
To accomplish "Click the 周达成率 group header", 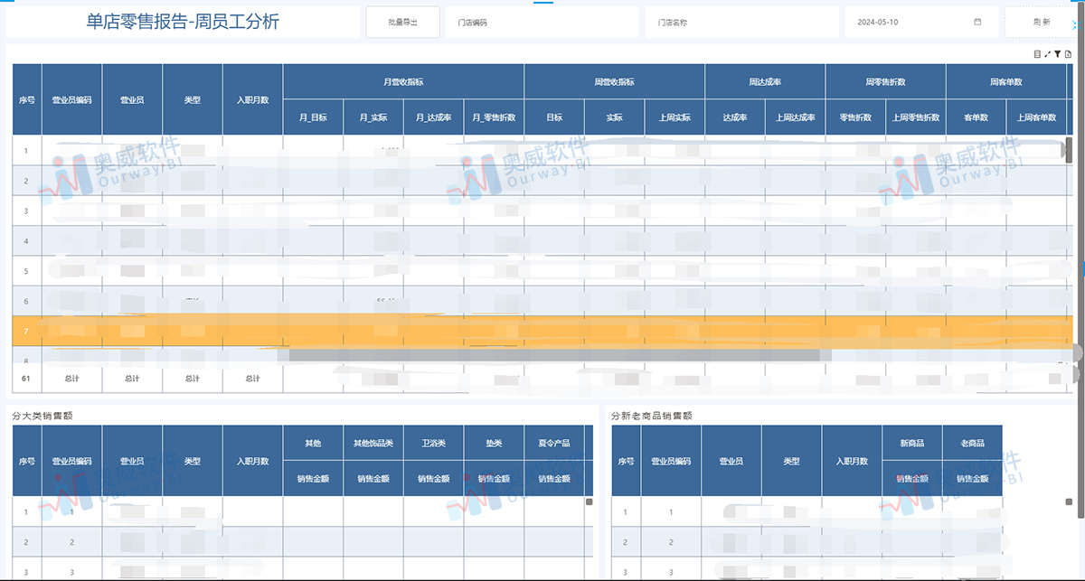I will (x=765, y=81).
